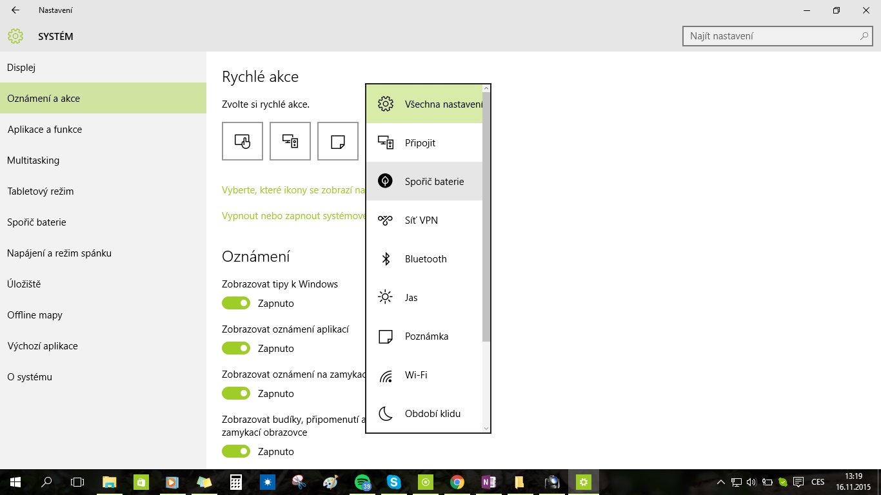Open Spořič baterie page in sidebar
The width and height of the screenshot is (881, 495).
click(103, 222)
